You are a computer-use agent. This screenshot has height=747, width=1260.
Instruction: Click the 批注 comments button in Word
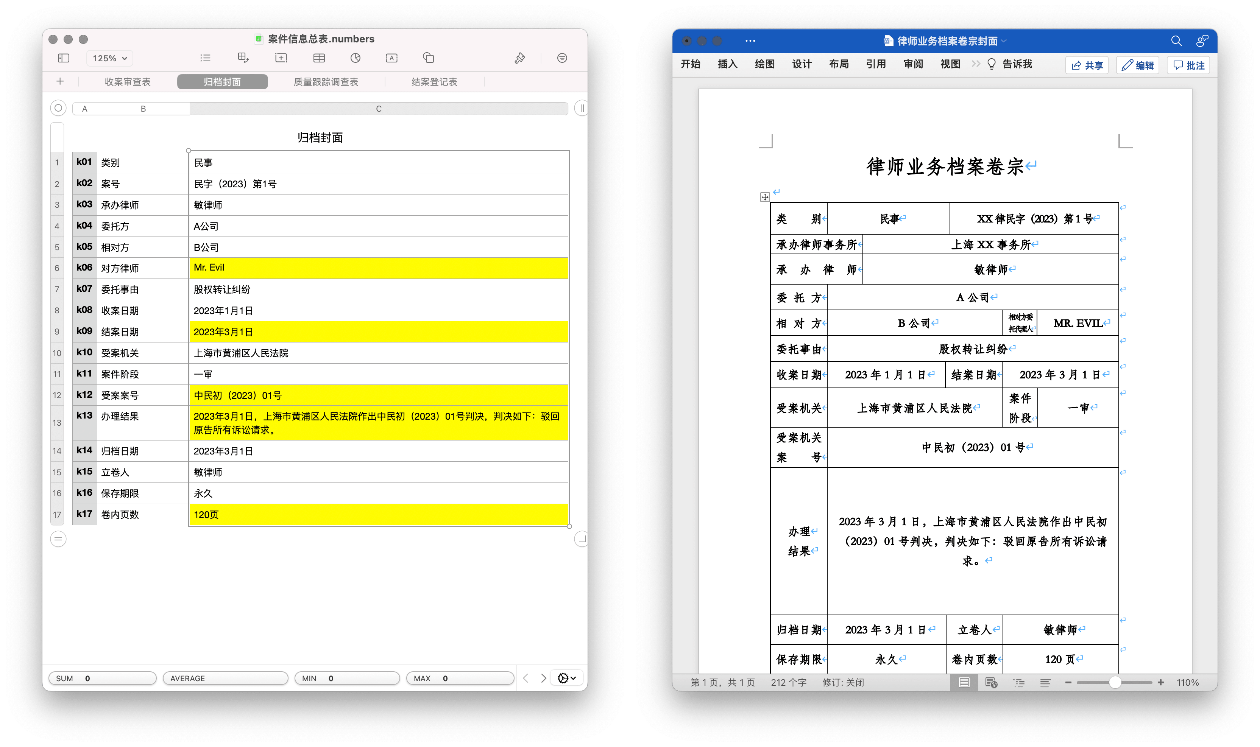(x=1188, y=65)
